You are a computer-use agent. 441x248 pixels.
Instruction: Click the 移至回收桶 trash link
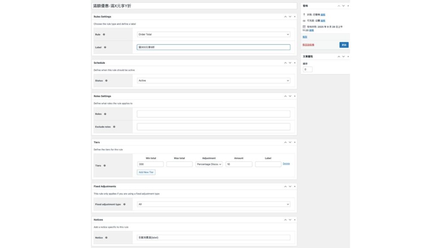coord(308,45)
